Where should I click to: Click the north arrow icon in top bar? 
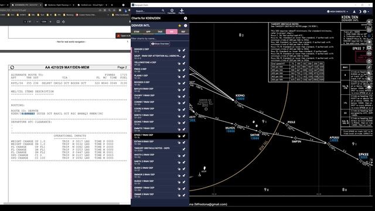[354, 12]
